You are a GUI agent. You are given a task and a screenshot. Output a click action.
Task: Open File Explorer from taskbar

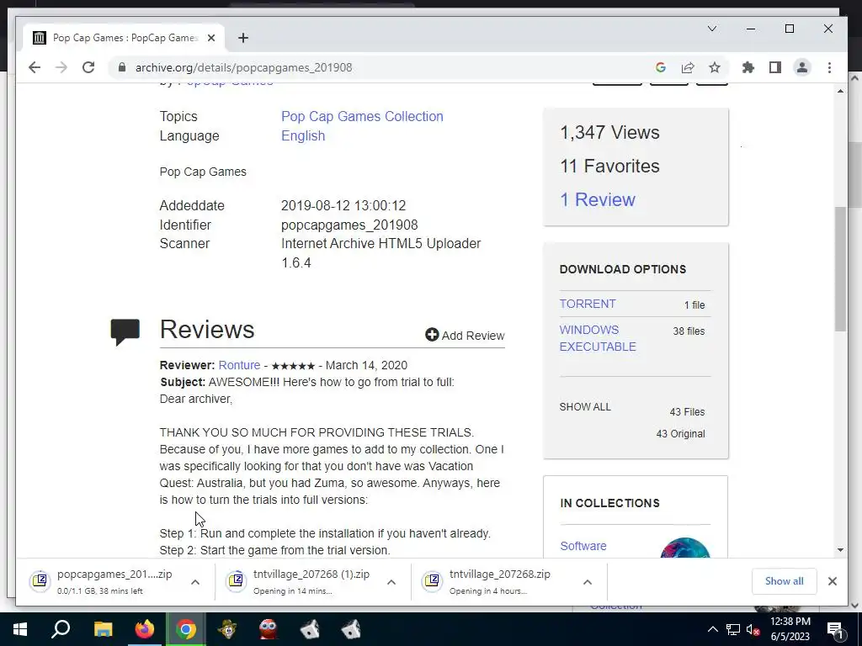coord(103,629)
